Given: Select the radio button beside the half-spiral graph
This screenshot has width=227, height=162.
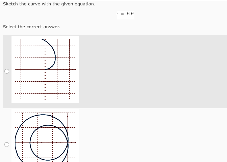Looking at the screenshot, I should coord(7,71).
